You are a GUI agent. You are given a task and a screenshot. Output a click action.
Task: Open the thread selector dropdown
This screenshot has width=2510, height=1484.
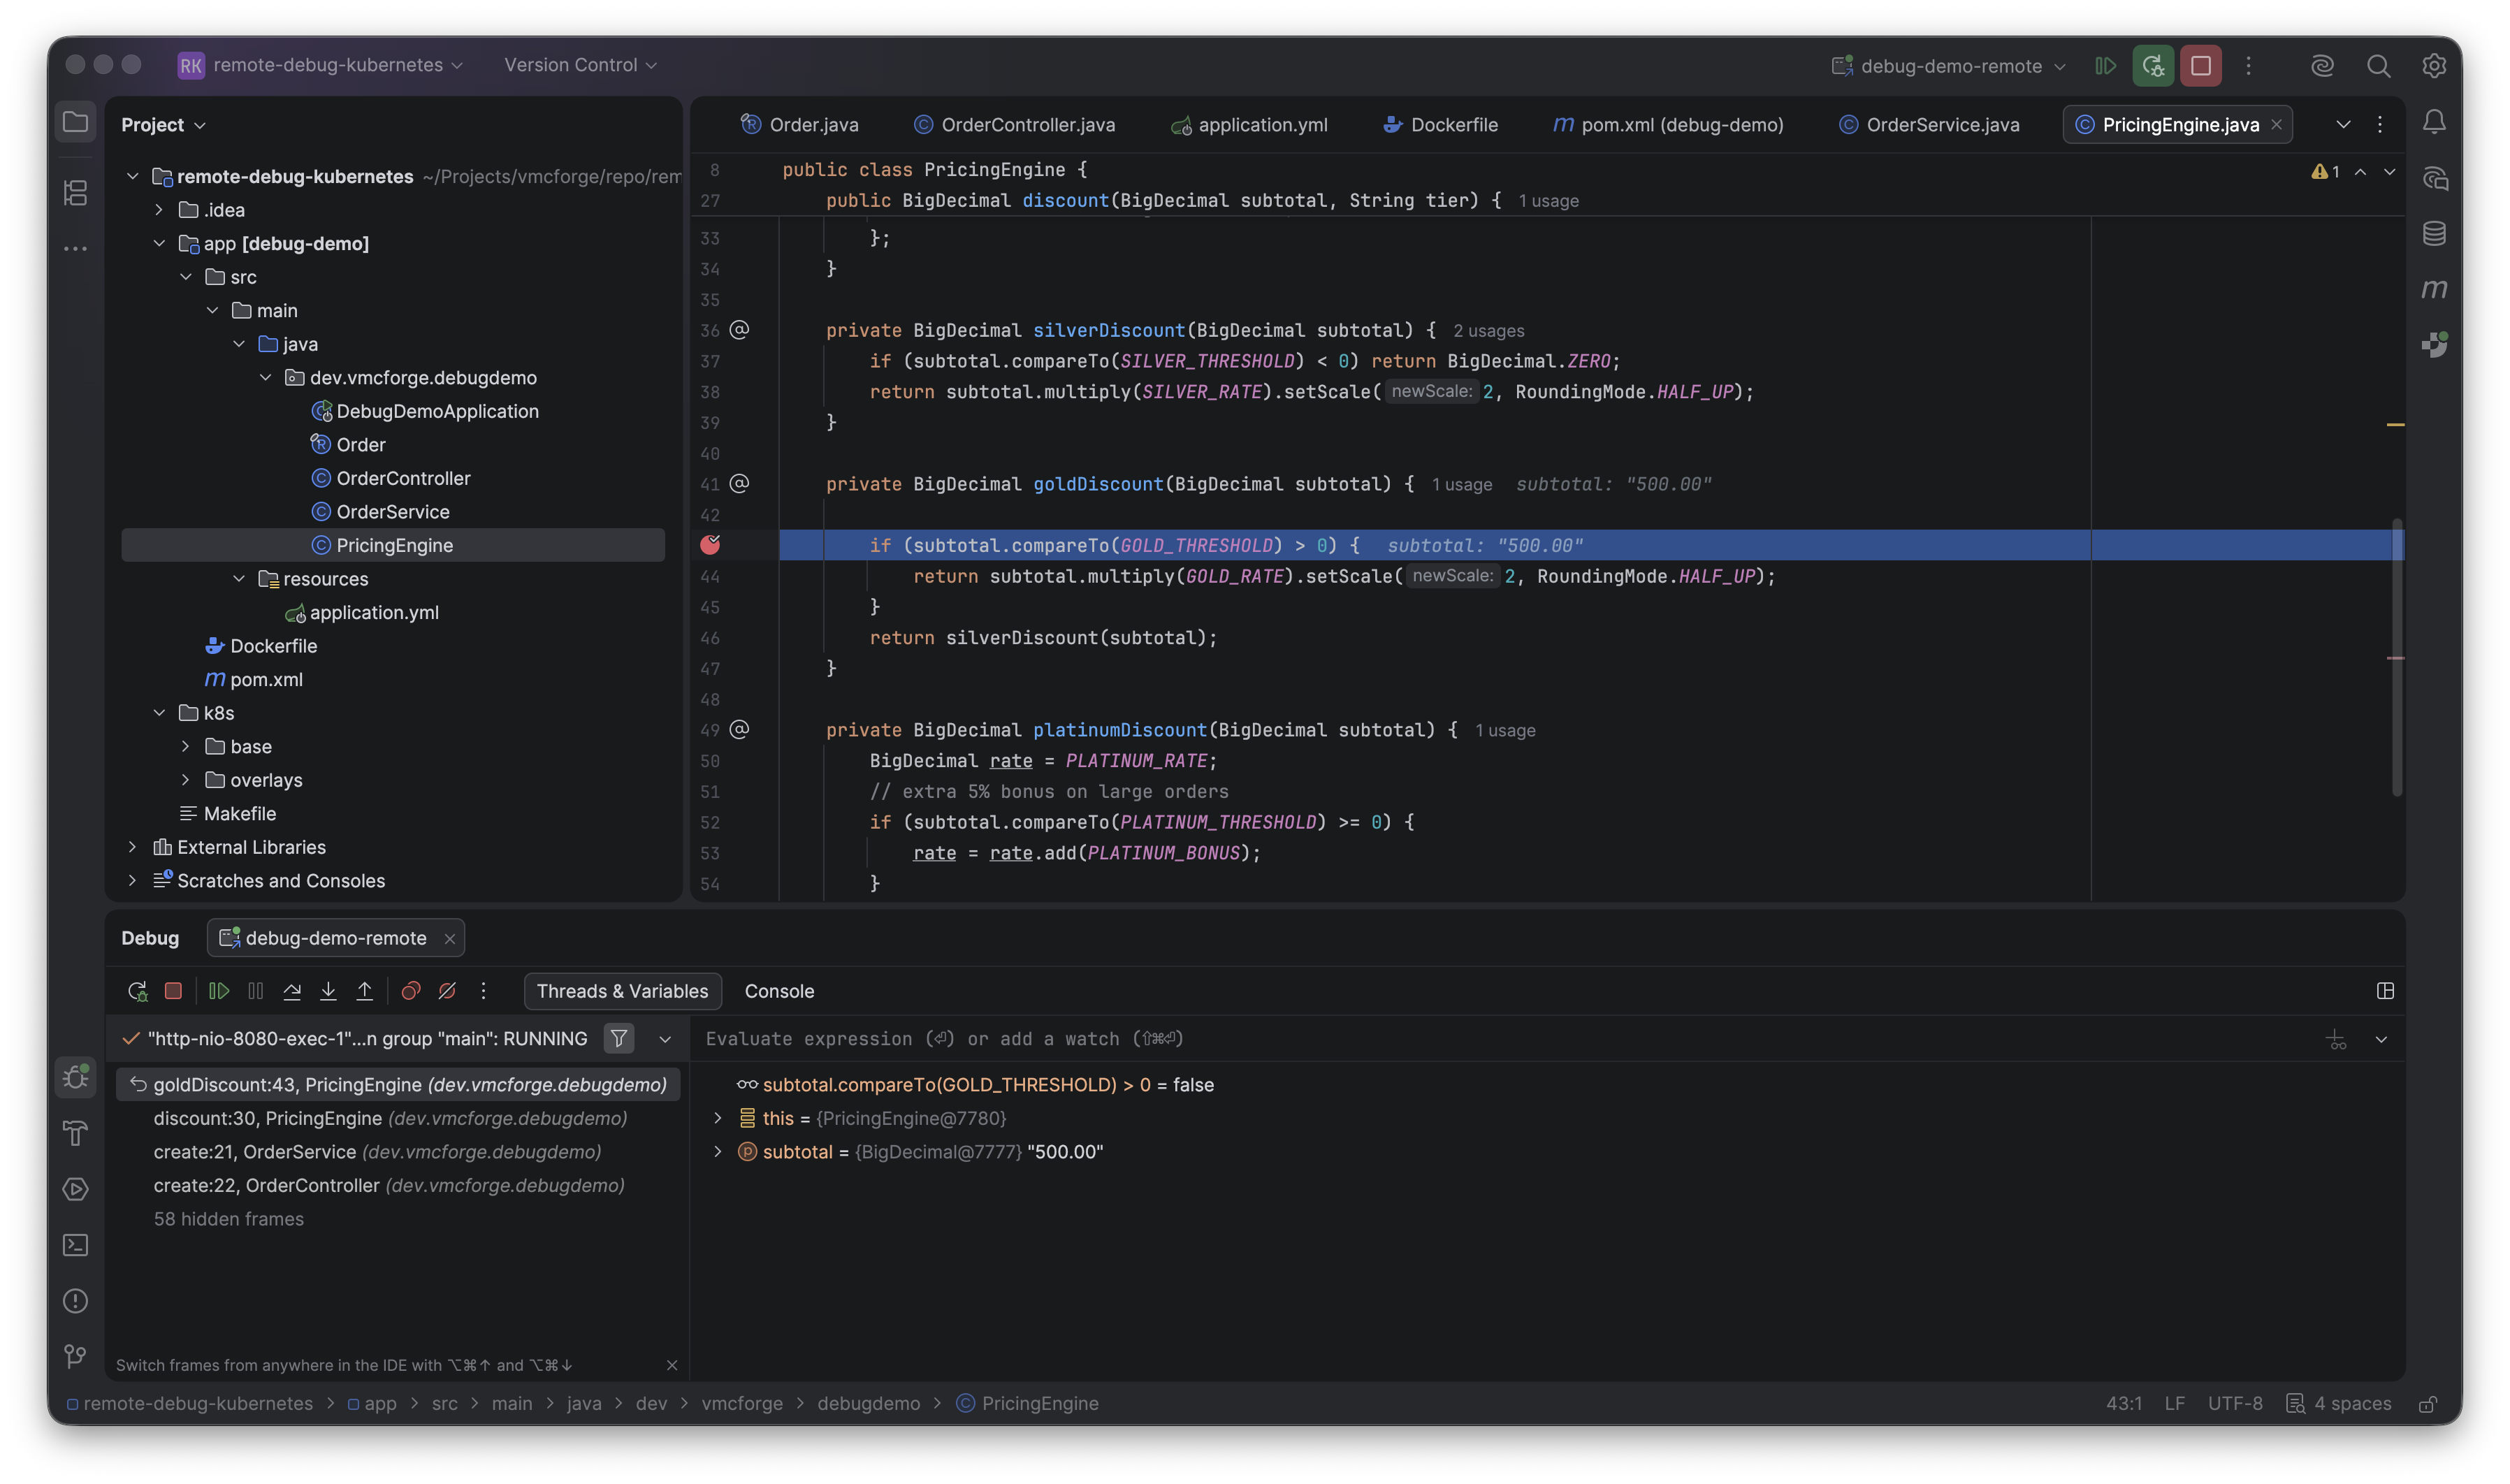click(665, 1039)
